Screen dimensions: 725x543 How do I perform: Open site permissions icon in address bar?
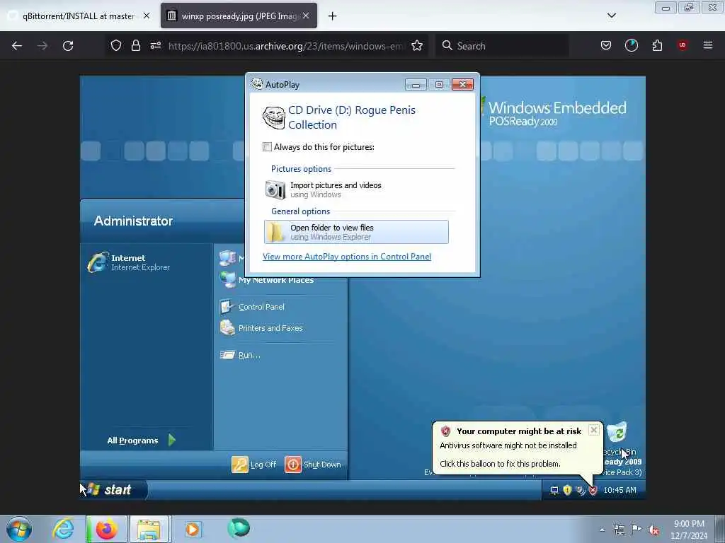pyautogui.click(x=155, y=45)
